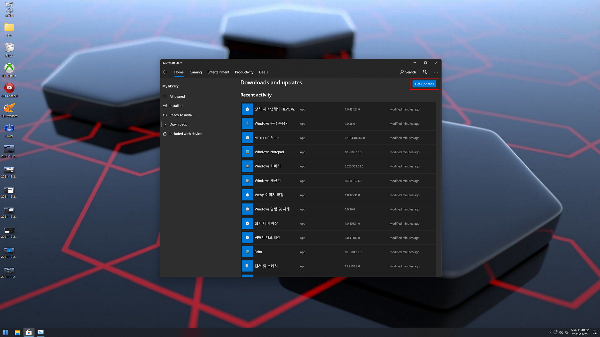
Task: Open the Productivity tab
Action: pos(244,72)
